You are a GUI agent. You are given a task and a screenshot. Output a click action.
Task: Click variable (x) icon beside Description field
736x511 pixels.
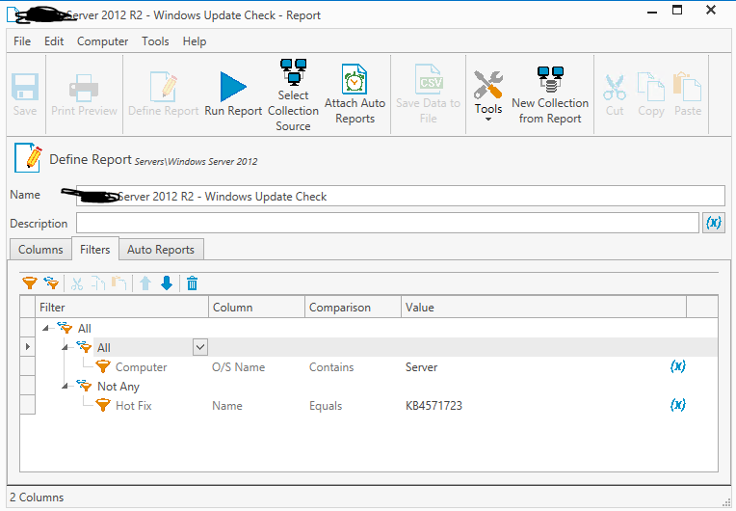point(714,223)
